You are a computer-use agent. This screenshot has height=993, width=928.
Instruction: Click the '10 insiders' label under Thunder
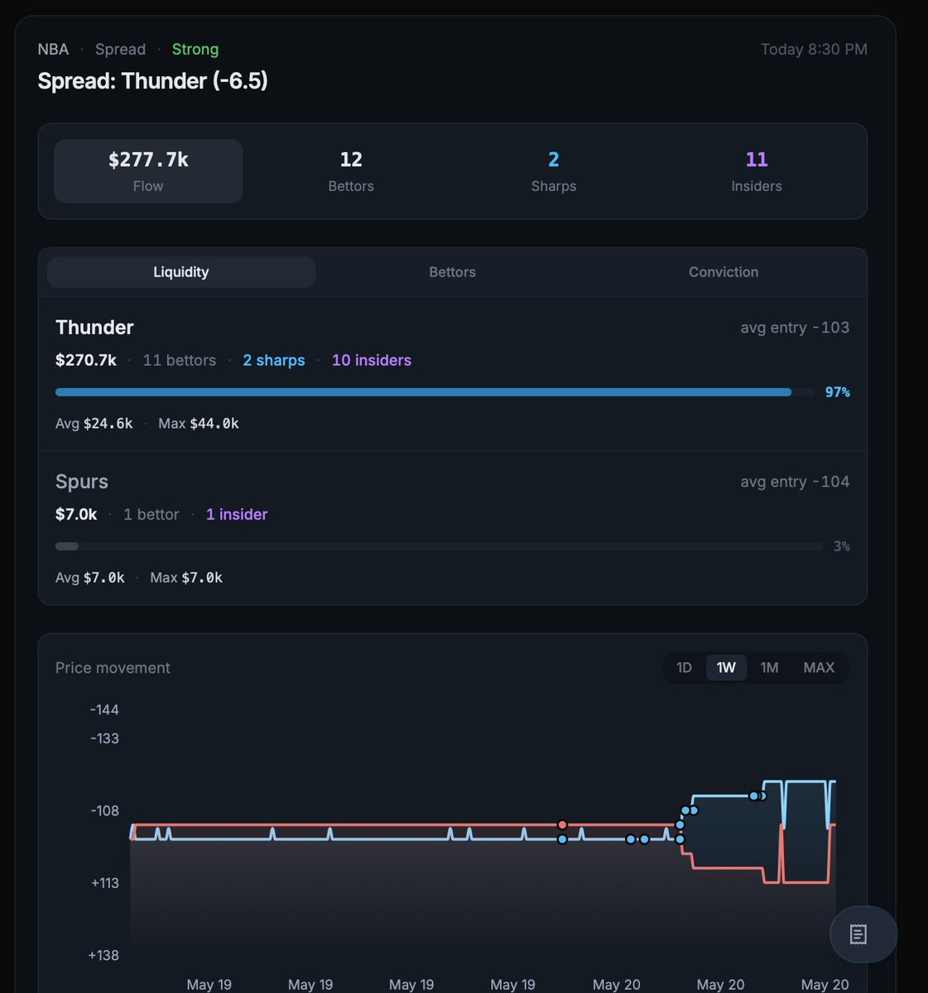(x=372, y=360)
